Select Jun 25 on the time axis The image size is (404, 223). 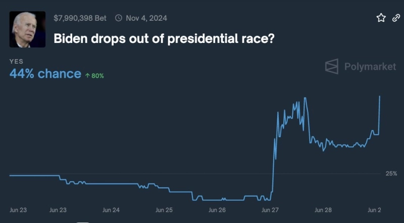coord(164,209)
